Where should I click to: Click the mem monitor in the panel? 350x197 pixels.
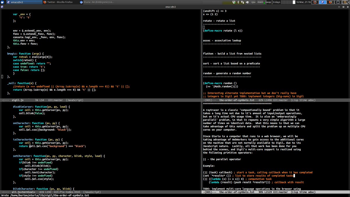261,2
